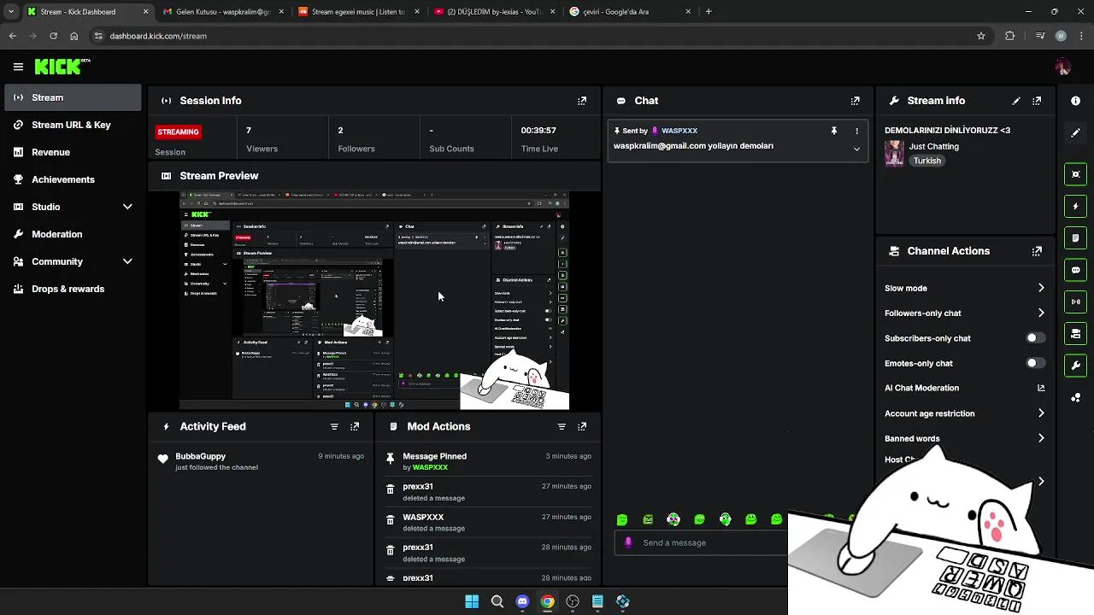Open Discord from the taskbar
Screen dimensions: 1094x615
coord(522,601)
